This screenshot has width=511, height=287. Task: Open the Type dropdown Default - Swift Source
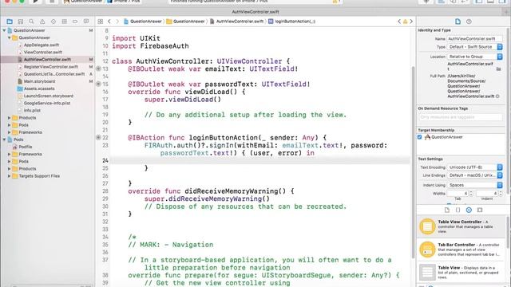tap(474, 47)
